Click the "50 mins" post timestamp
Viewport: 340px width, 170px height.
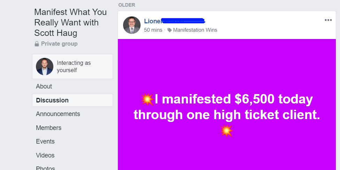153,30
